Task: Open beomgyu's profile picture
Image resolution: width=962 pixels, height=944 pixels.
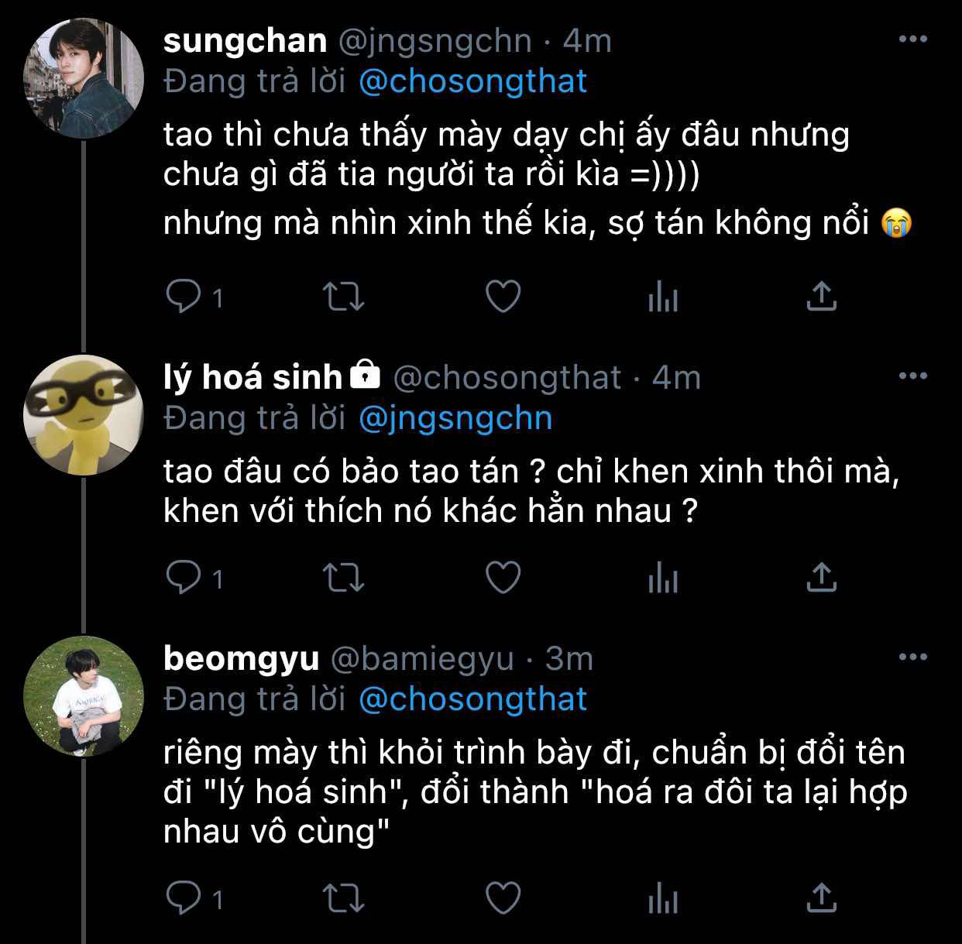Action: point(83,696)
